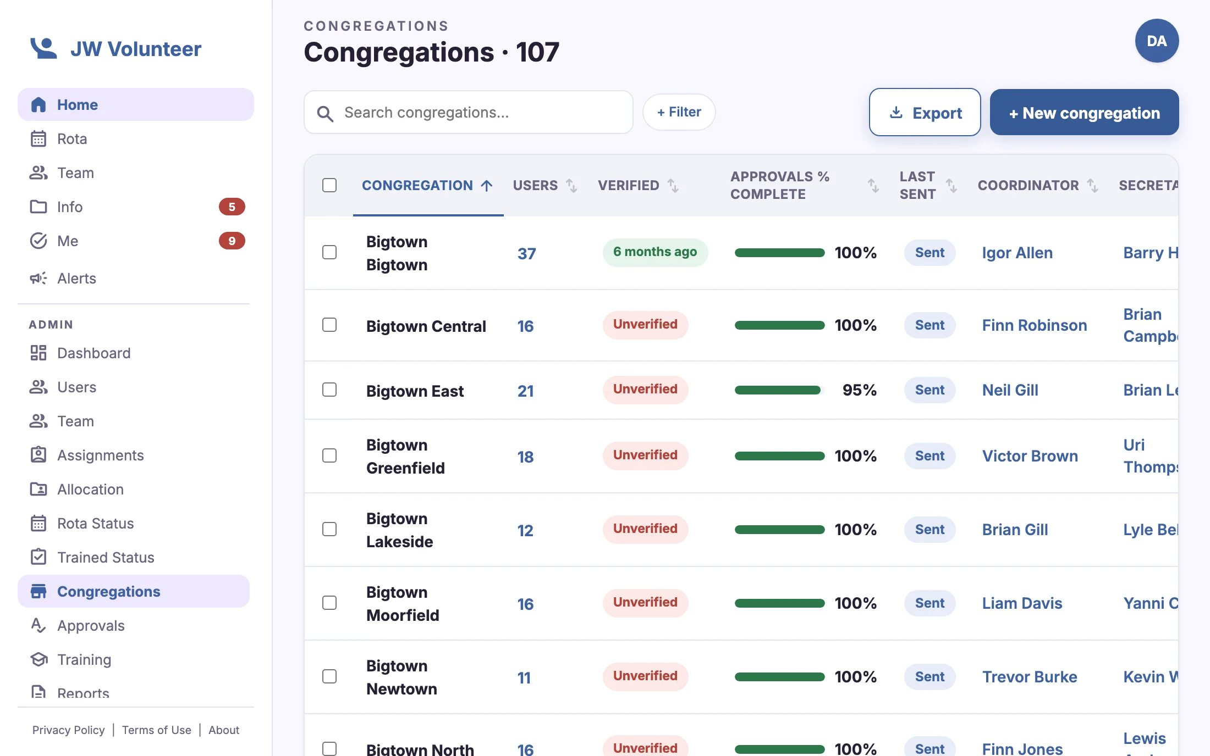This screenshot has height=756, width=1210.
Task: Click the Users people icon under Admin
Action: [x=38, y=387]
